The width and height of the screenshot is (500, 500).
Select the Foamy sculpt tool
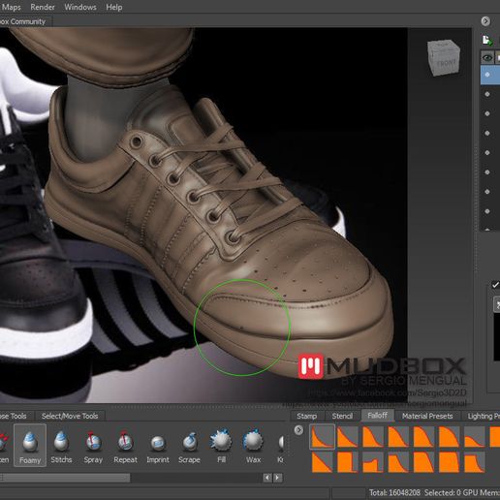(30, 445)
